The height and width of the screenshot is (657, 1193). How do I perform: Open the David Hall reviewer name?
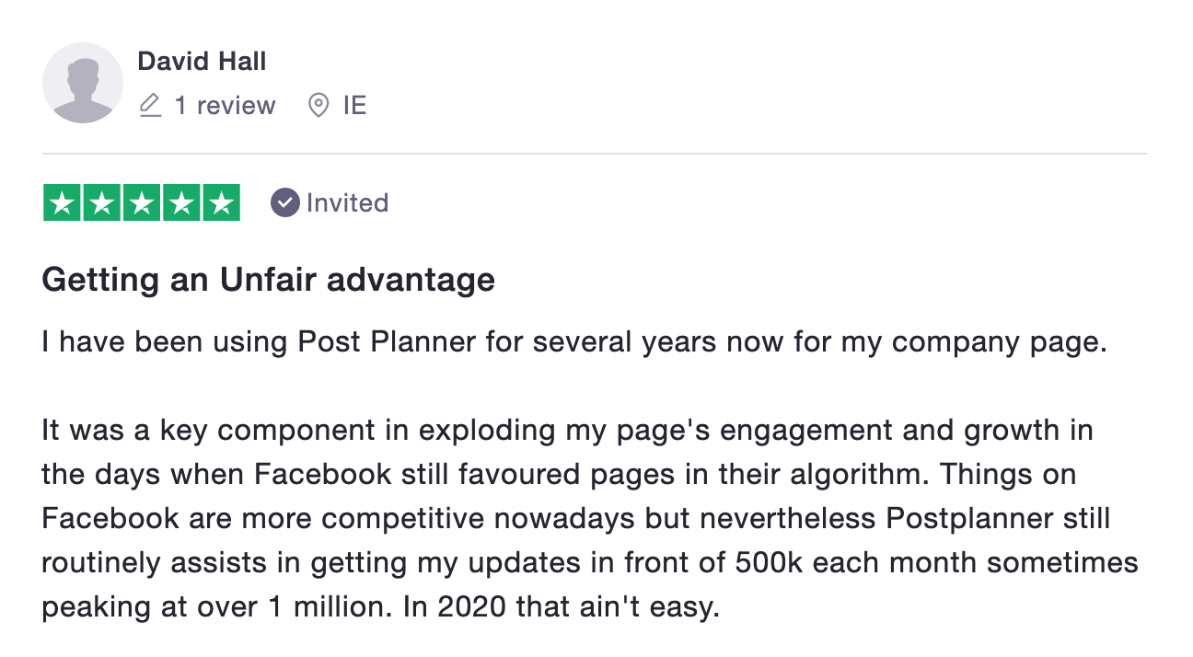(202, 62)
